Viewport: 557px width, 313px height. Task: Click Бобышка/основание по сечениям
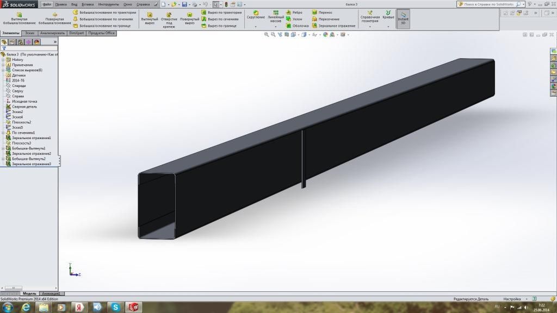[x=103, y=19]
